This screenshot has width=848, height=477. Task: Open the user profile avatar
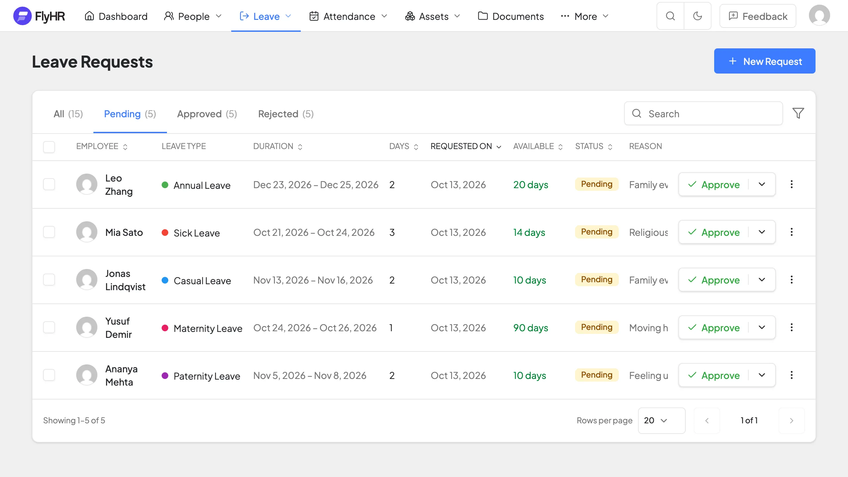click(x=819, y=15)
